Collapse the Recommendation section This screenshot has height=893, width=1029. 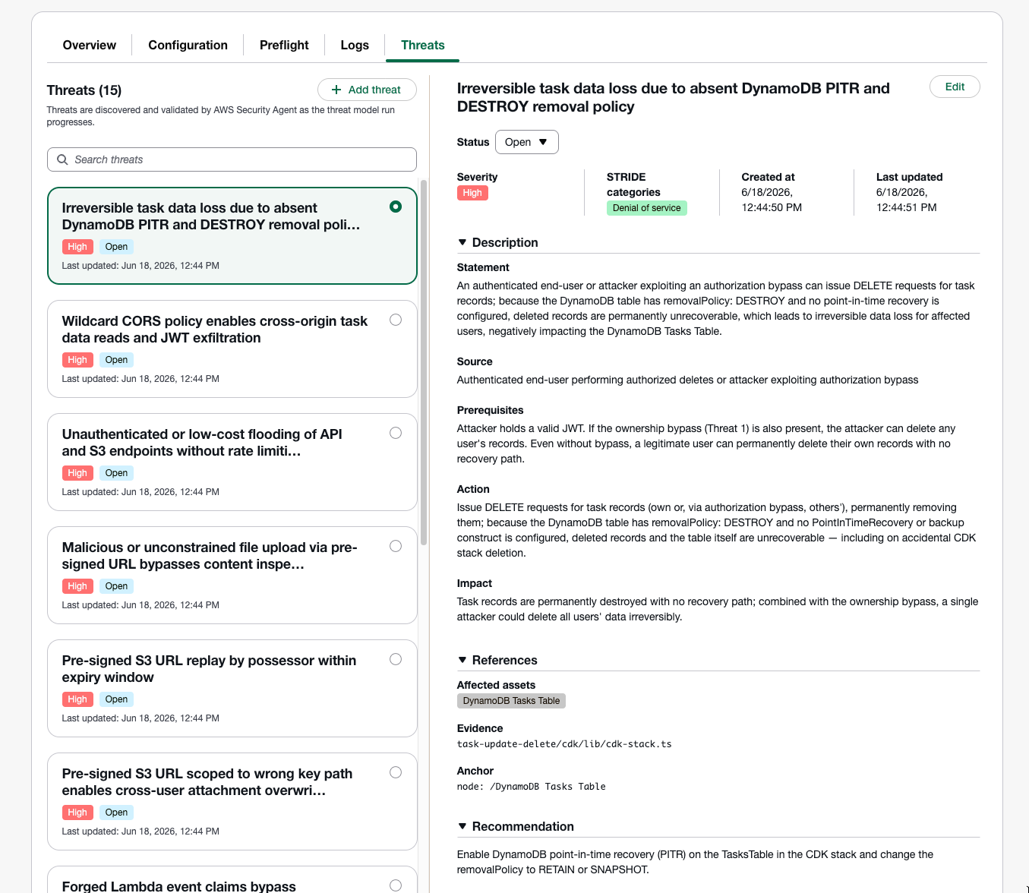(x=462, y=826)
